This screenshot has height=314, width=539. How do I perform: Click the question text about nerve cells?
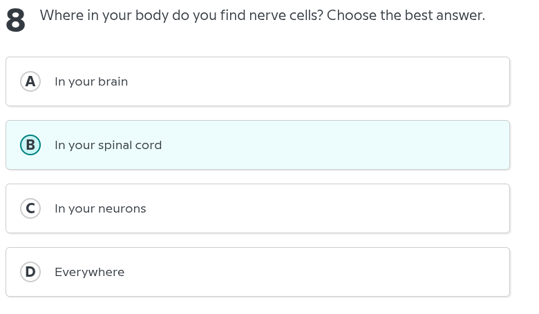coord(263,15)
